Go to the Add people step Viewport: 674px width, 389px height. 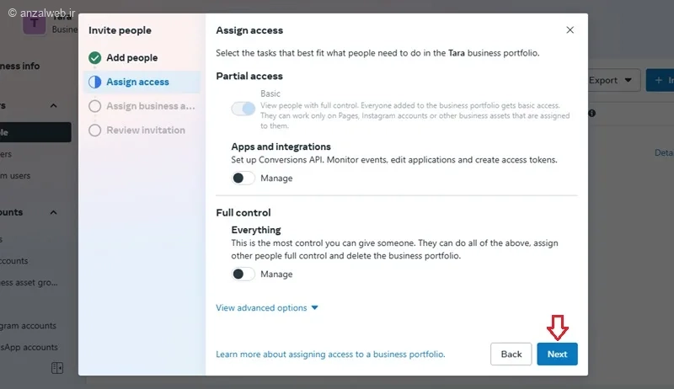pyautogui.click(x=131, y=58)
